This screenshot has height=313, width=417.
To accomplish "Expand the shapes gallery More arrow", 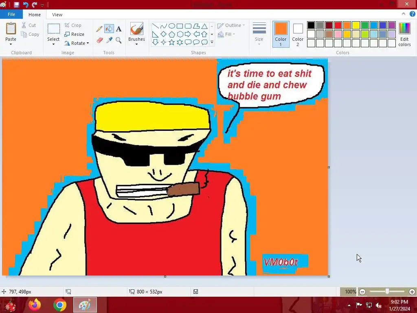I will 212,42.
